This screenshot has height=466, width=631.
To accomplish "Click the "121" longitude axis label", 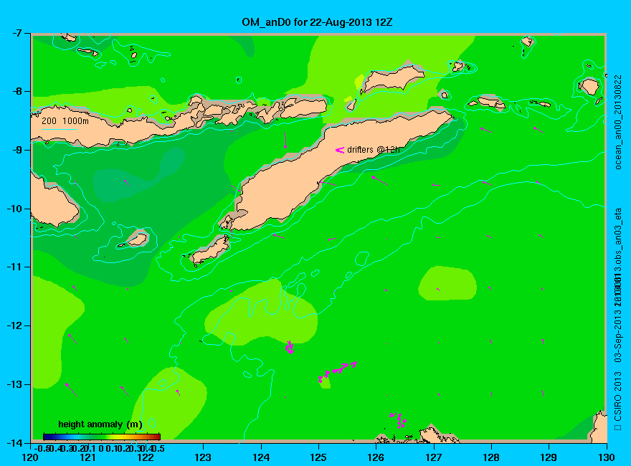I will [x=88, y=457].
